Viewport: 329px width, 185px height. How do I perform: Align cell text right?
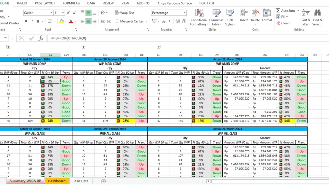95,21
